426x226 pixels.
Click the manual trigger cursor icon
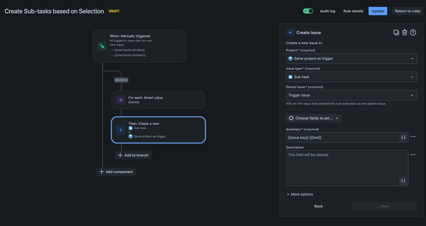(102, 46)
